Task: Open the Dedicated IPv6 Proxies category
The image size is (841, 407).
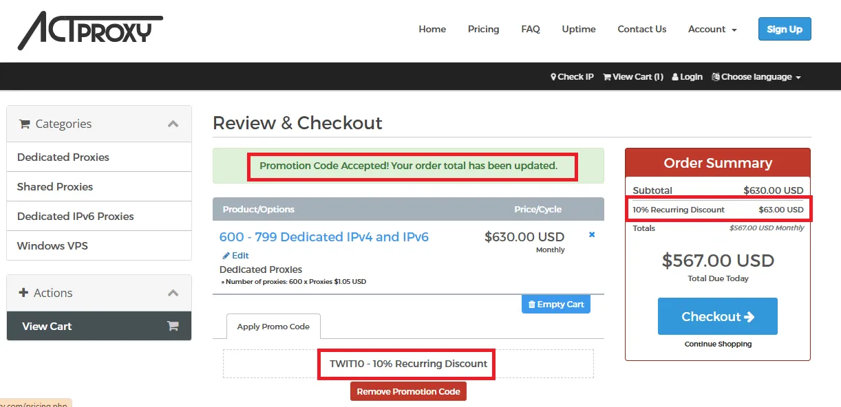Action: pos(76,216)
